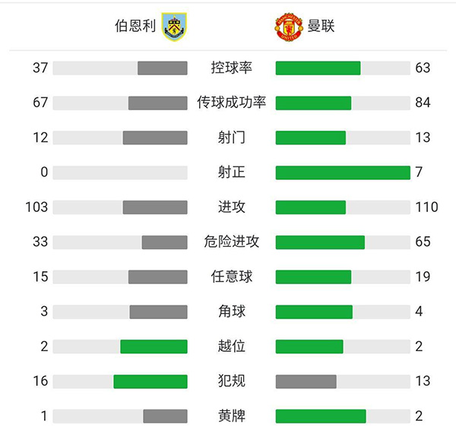Click the Burnley club crest icon
This screenshot has width=456, height=430.
click(173, 26)
